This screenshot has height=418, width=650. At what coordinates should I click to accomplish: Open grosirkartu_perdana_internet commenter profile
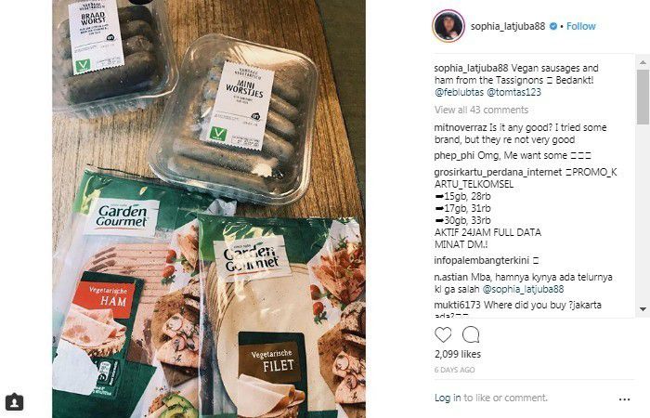(x=498, y=172)
